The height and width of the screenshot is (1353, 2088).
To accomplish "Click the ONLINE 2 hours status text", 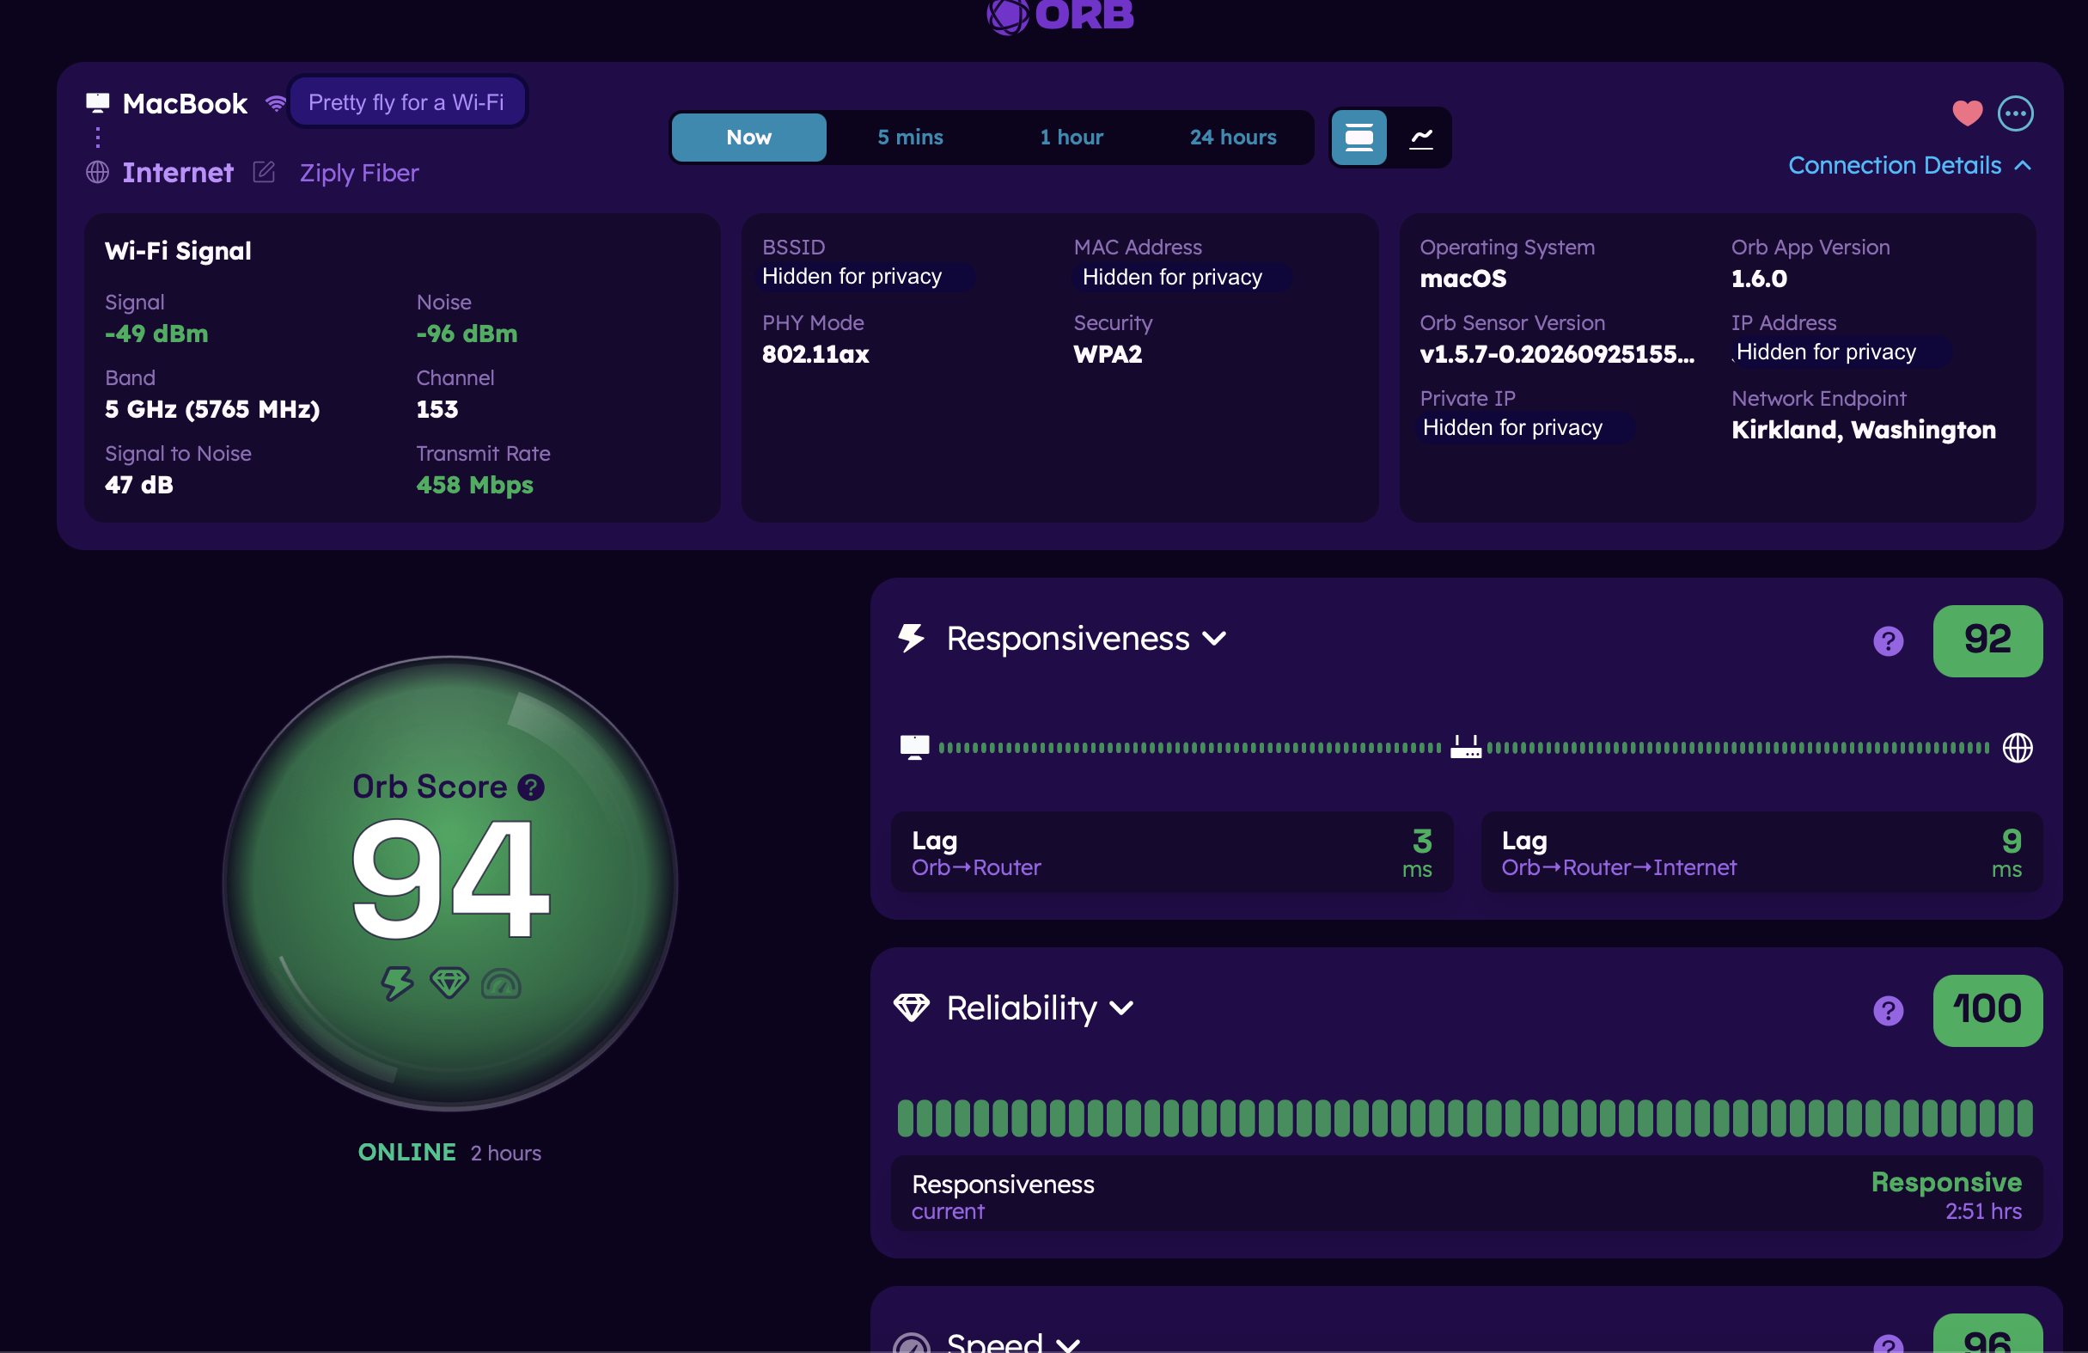I will (x=449, y=1152).
